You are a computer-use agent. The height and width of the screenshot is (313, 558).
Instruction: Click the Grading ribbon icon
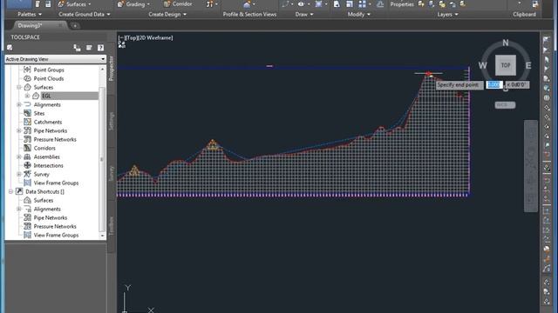click(x=120, y=3)
